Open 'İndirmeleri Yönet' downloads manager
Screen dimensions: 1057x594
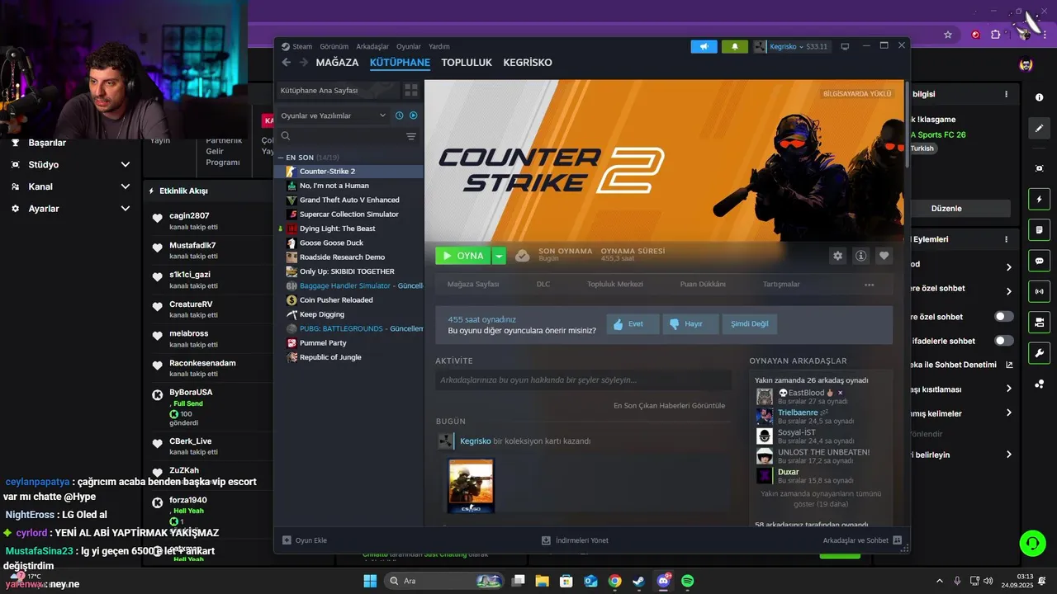[575, 540]
